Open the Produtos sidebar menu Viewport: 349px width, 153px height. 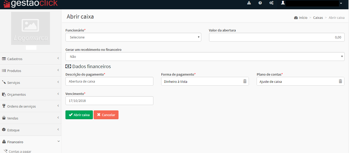pyautogui.click(x=31, y=71)
